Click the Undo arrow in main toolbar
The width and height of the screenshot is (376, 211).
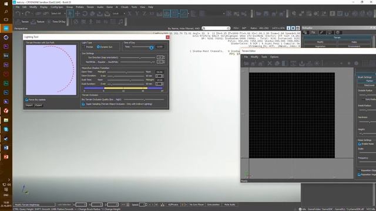click(x=18, y=13)
